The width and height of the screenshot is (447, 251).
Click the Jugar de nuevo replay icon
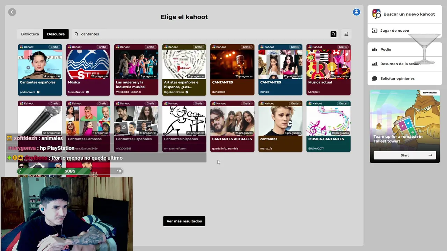[x=375, y=31]
